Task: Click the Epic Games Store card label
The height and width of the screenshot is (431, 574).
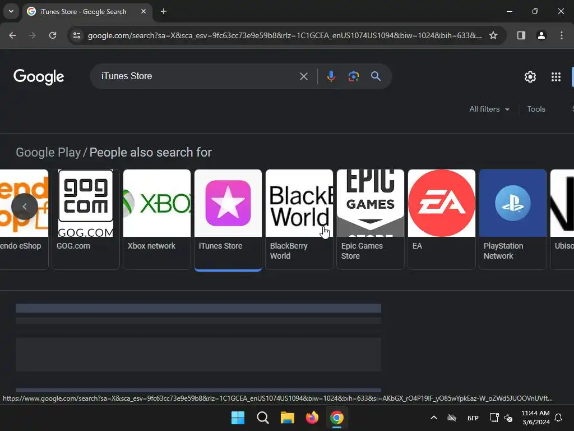Action: pos(362,251)
